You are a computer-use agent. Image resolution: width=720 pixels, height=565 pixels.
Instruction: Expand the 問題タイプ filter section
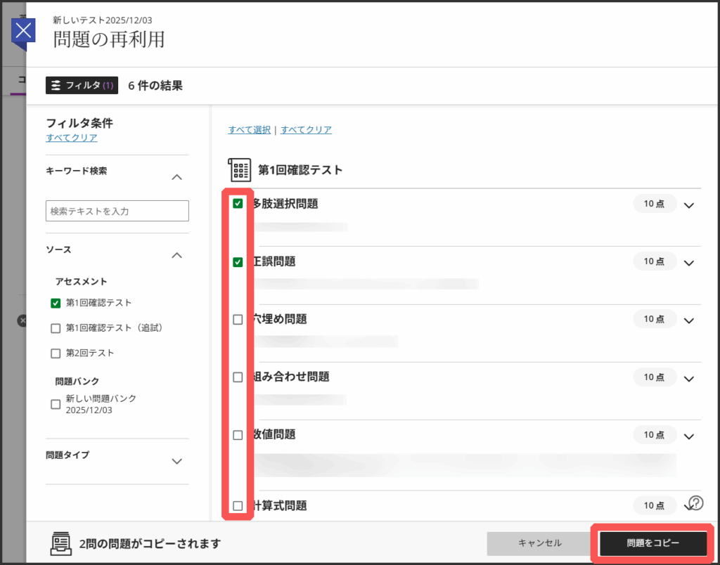(x=177, y=461)
